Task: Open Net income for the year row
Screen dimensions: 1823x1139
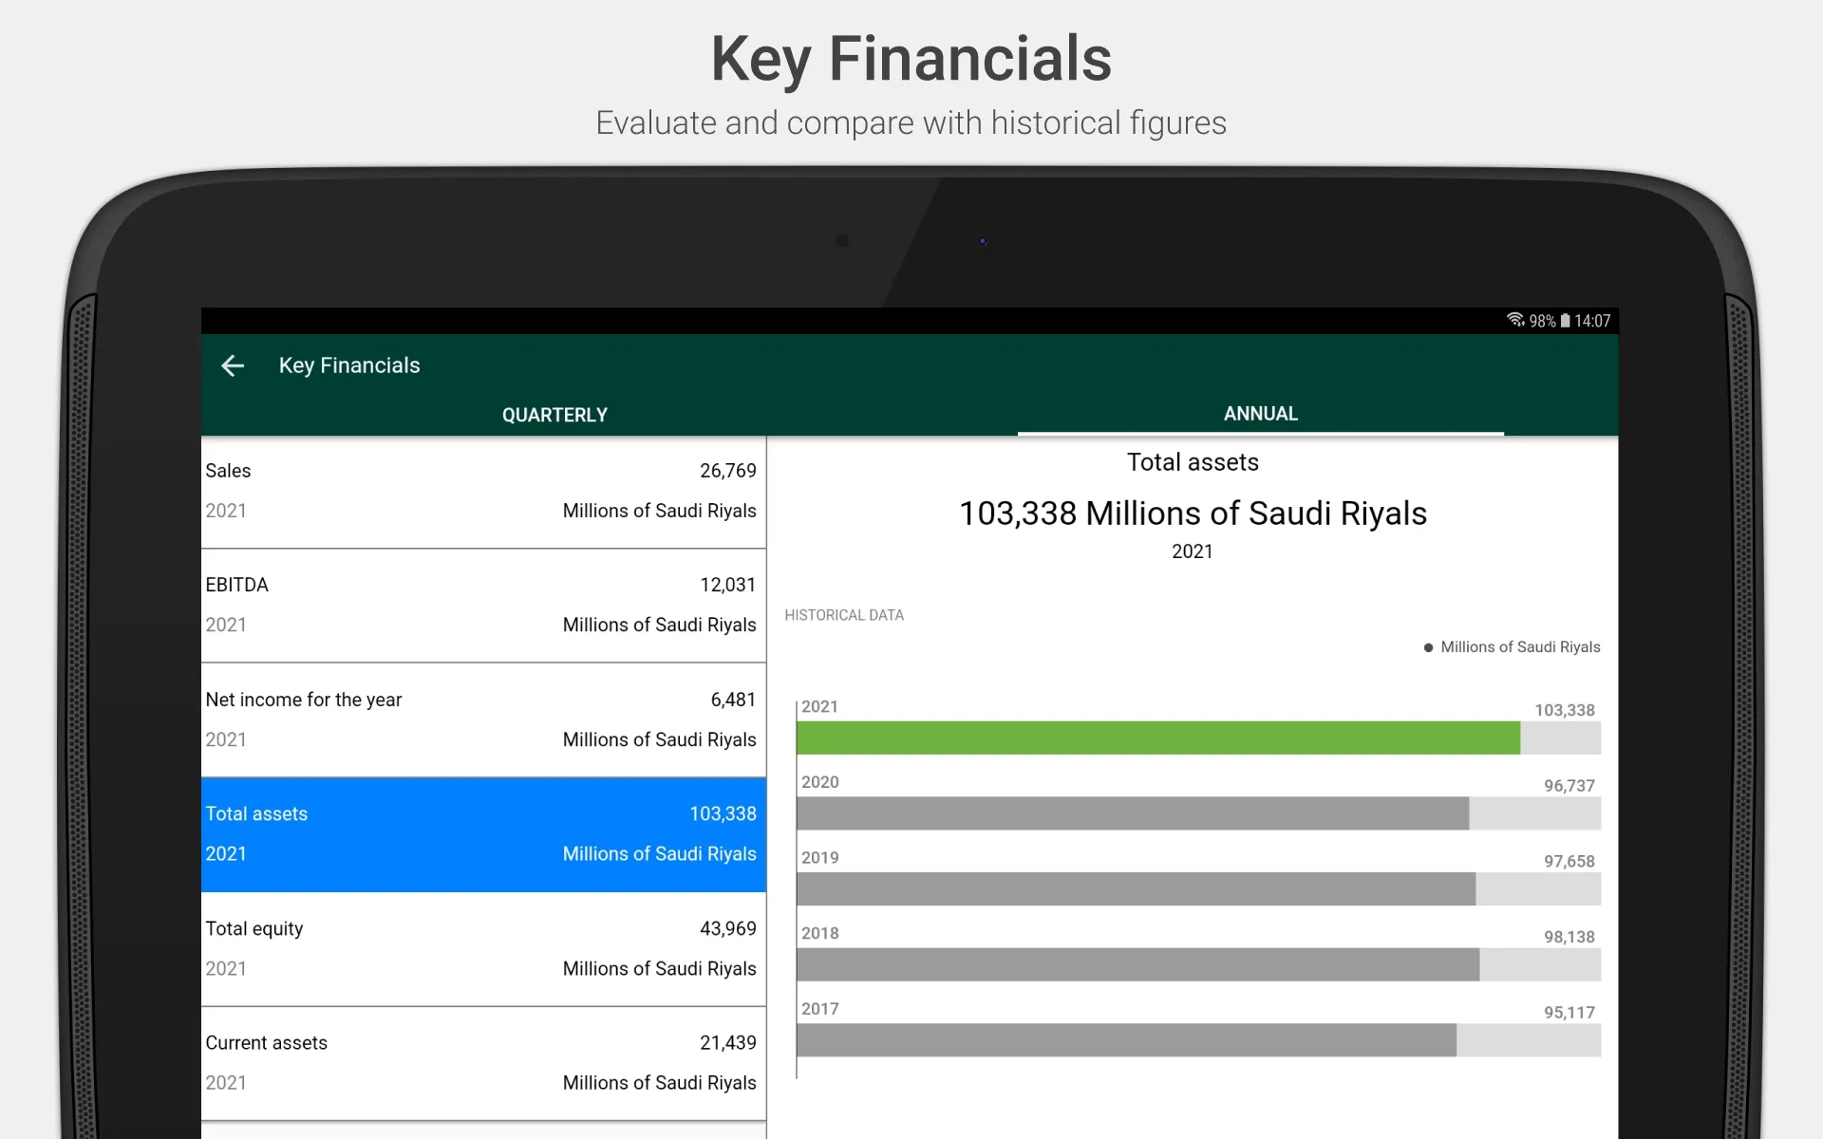Action: (x=483, y=720)
